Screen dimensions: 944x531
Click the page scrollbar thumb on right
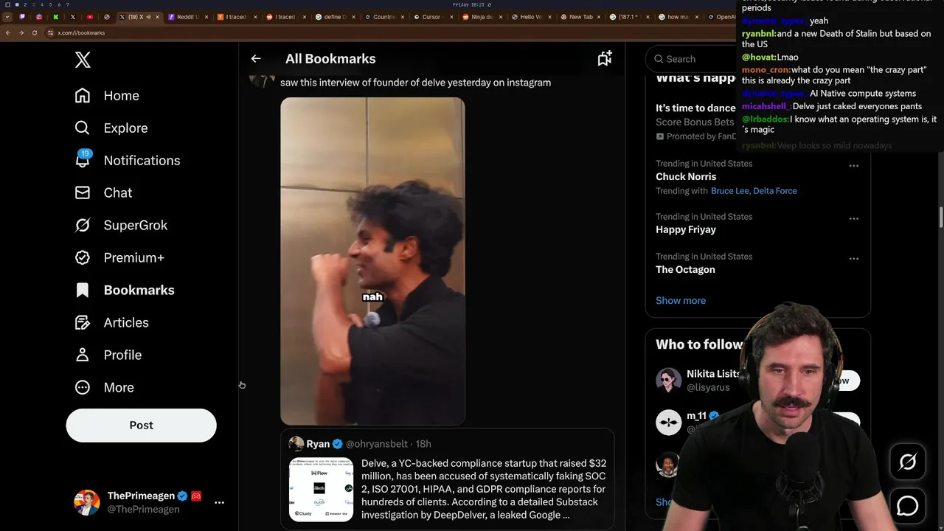tap(940, 218)
